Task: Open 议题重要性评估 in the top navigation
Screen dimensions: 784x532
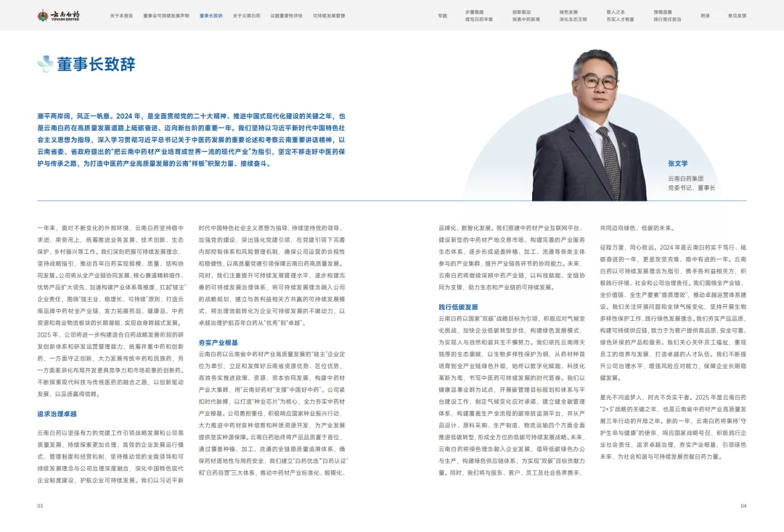Action: tap(287, 16)
